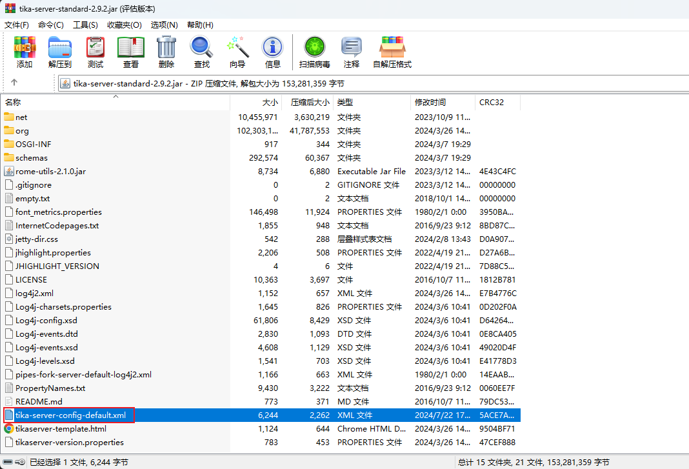This screenshot has width=689, height=469.
Task: Click the 查找 (Find) magnifier icon
Action: click(x=202, y=48)
